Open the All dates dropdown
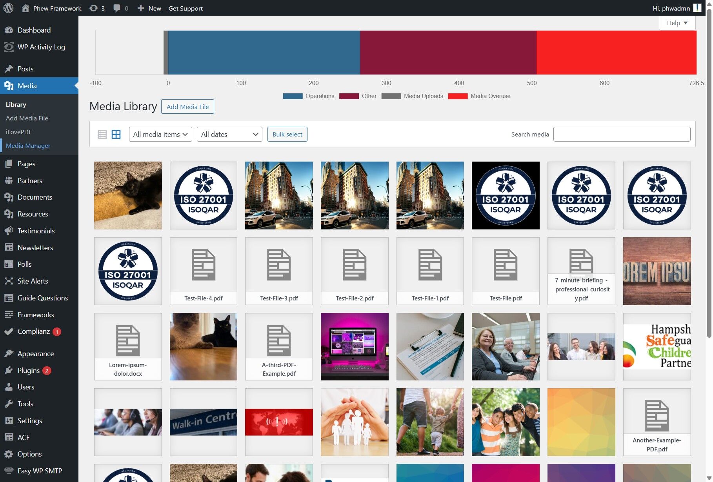This screenshot has height=482, width=713. tap(229, 135)
